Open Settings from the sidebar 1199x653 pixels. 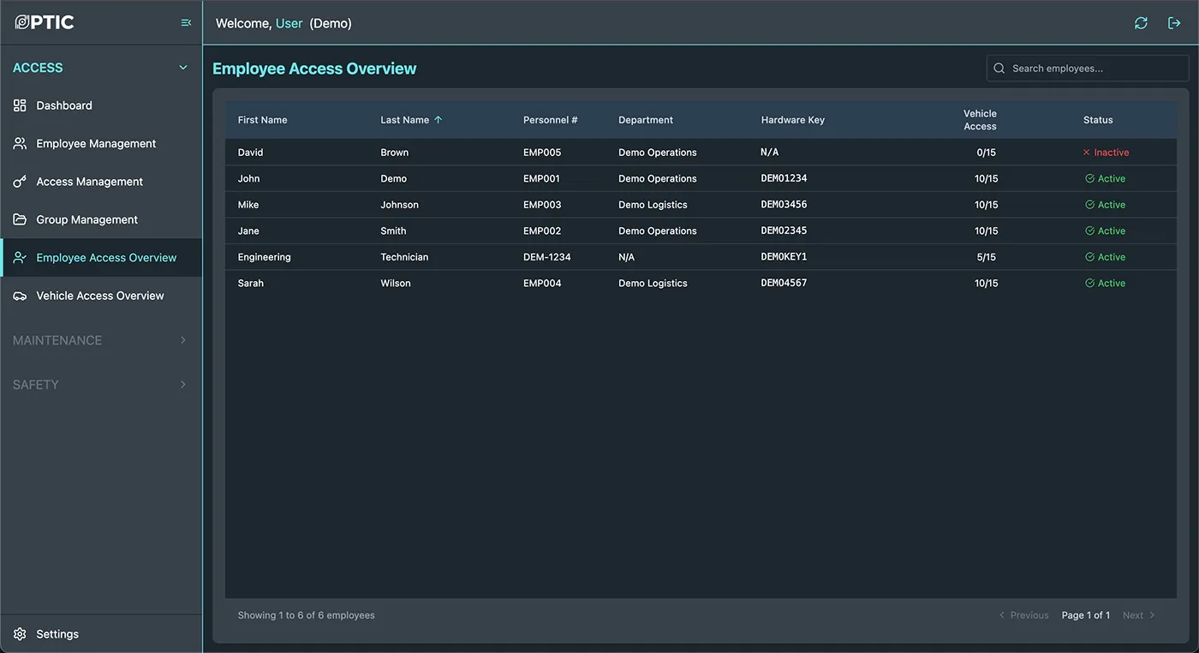pyautogui.click(x=101, y=634)
